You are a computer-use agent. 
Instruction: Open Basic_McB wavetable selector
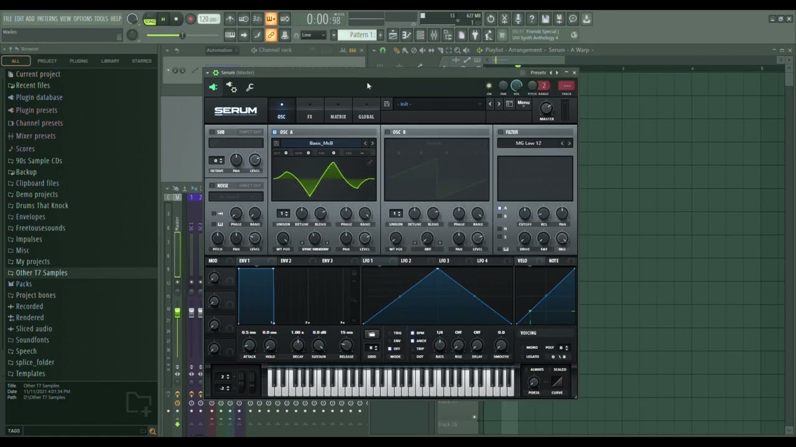321,143
